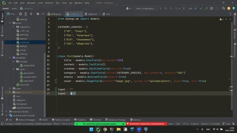
Task: Open the Terminal tool window
Action: [96, 120]
